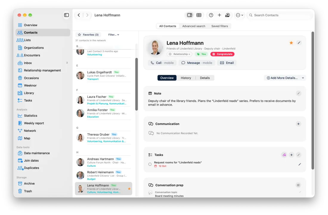Viewport: 328px width, 215px height.
Task: Toggle the sidebar visibility button
Action: click(x=66, y=15)
